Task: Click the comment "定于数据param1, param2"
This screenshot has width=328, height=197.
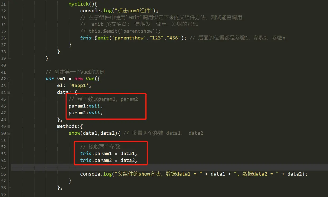Action: point(103,99)
